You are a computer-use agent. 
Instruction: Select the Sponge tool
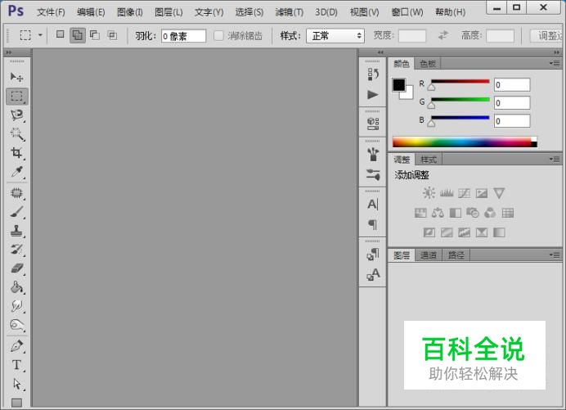pos(16,325)
